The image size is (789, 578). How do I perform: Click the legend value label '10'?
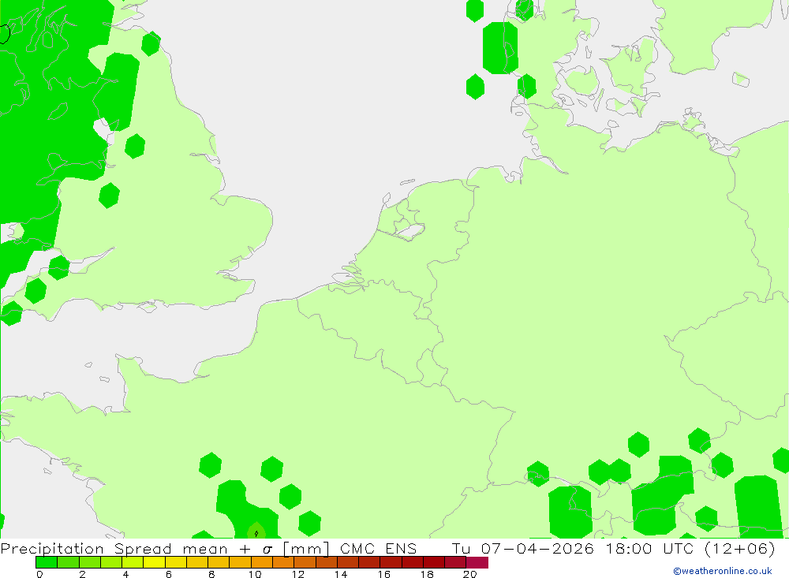(x=255, y=574)
